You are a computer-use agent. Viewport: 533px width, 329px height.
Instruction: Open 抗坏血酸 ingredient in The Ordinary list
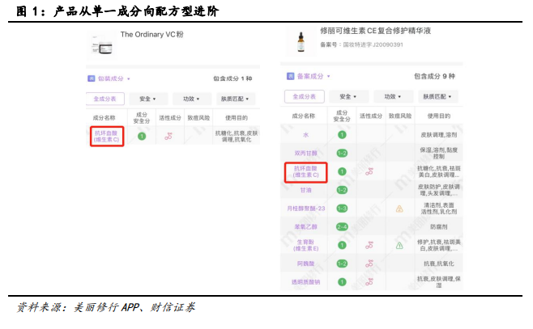(x=106, y=137)
